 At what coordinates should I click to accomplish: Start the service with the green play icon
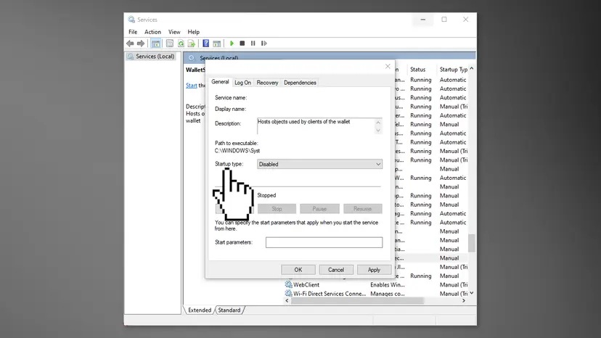pyautogui.click(x=232, y=44)
